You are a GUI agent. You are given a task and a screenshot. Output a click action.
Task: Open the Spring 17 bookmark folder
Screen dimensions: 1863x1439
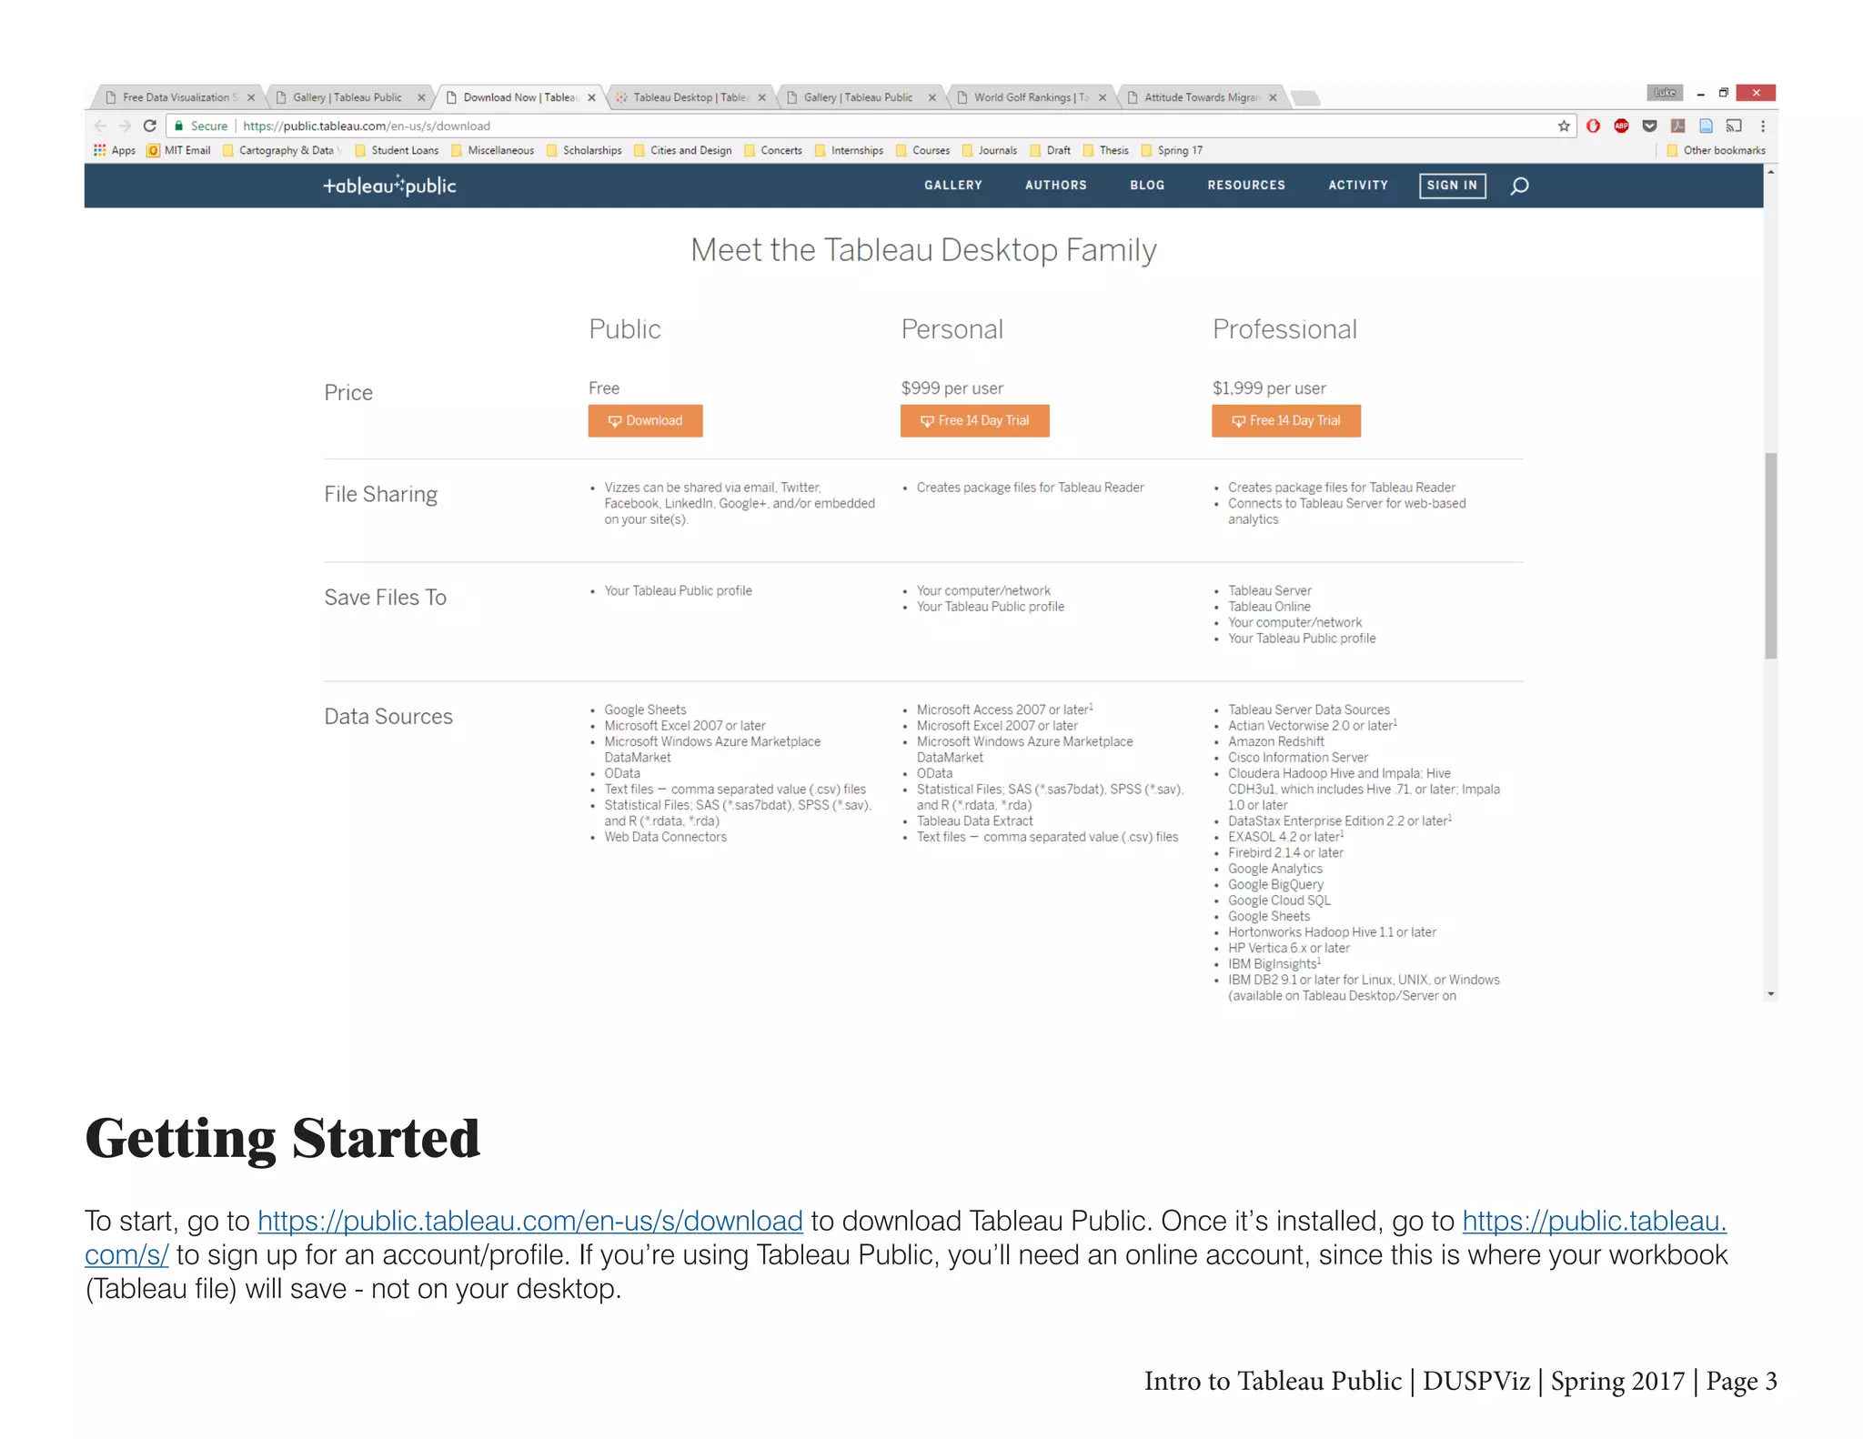click(1172, 150)
